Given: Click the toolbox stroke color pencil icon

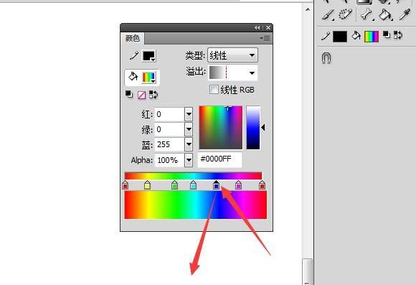Looking at the screenshot, I should [x=326, y=36].
